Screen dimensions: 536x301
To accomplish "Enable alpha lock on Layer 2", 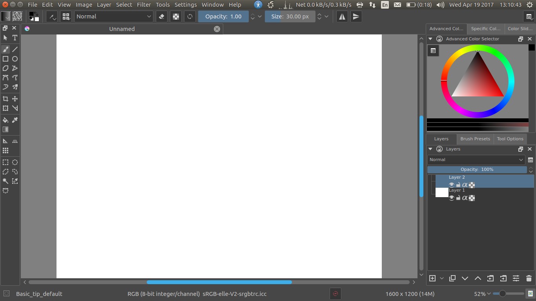I will coord(465,185).
